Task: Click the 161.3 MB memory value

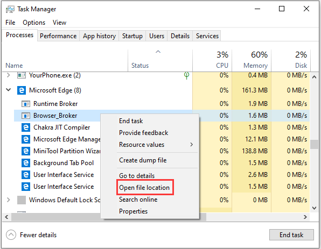Action: click(x=255, y=90)
